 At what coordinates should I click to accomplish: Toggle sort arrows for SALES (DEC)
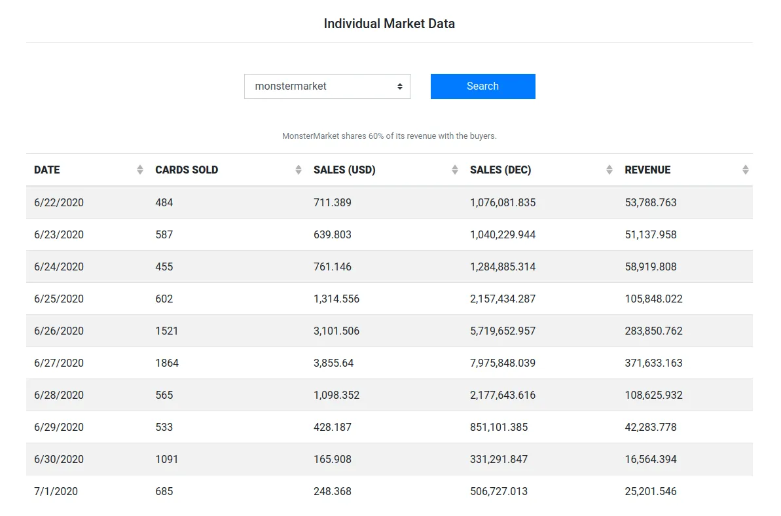609,170
